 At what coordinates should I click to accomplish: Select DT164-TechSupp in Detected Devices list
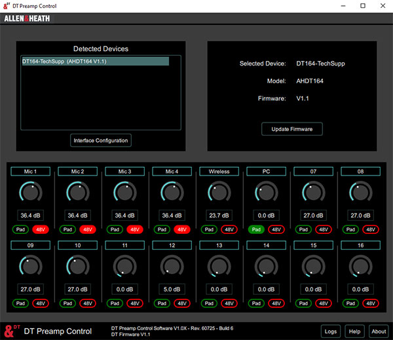[95, 62]
